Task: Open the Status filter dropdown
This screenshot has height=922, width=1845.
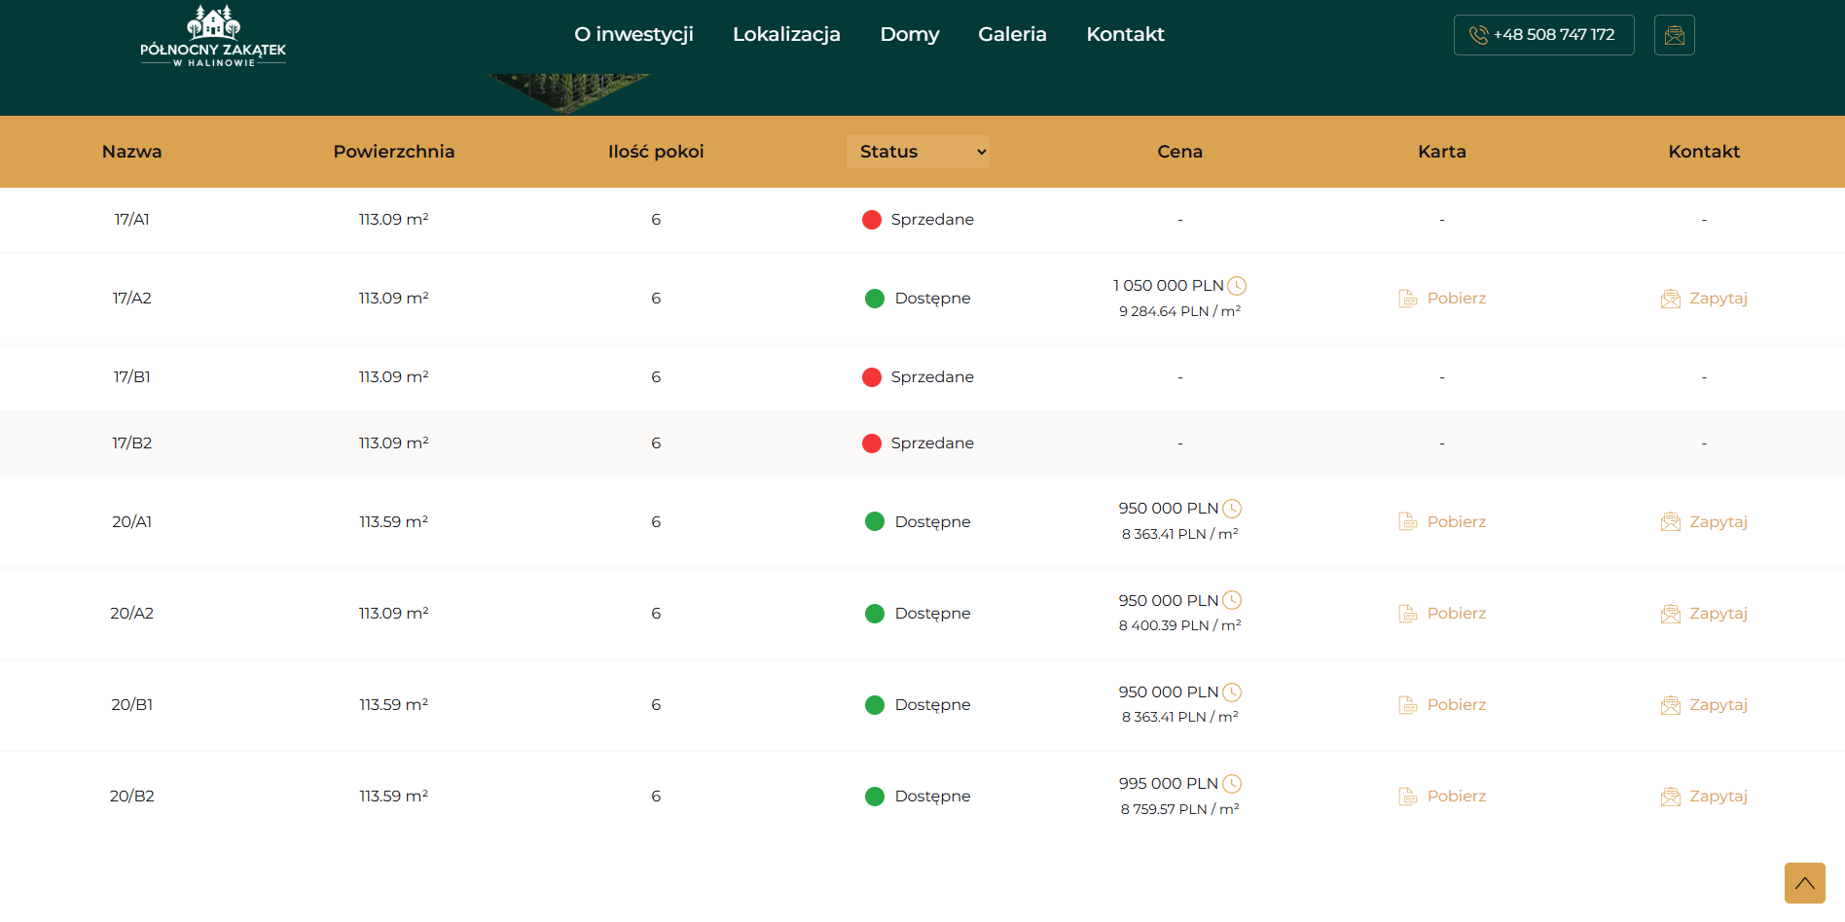Action: 918,152
